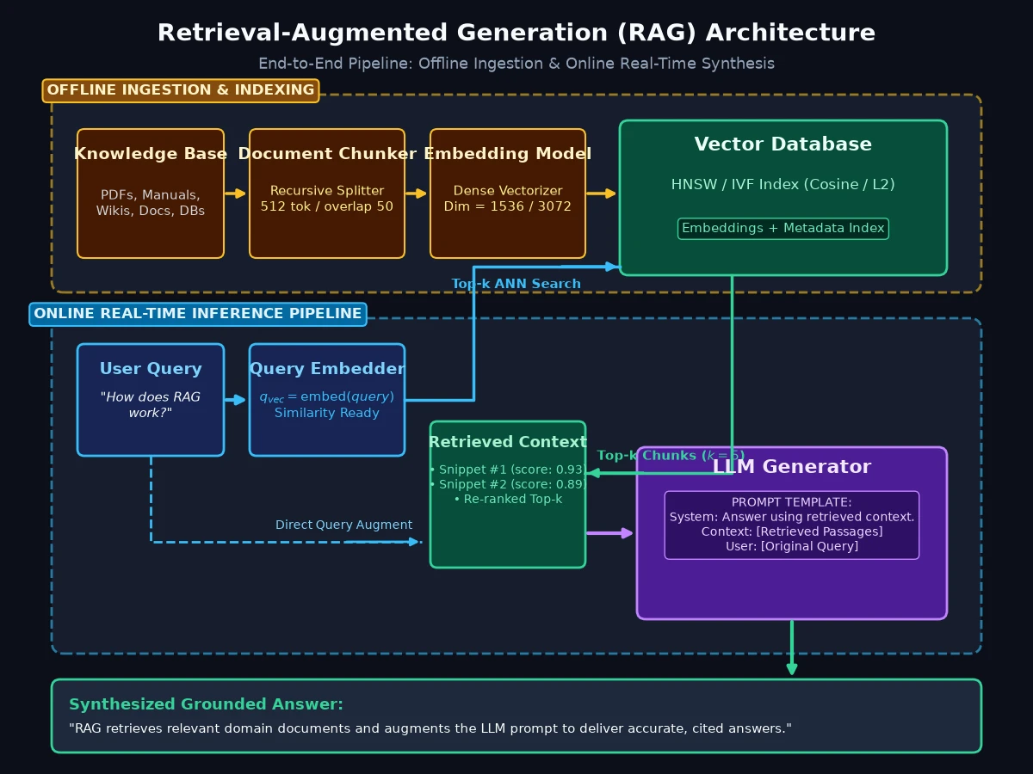Click '512 tok / overlap 50' text

coord(327,206)
